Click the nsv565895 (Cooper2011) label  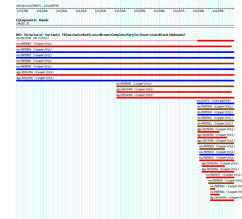(134, 84)
